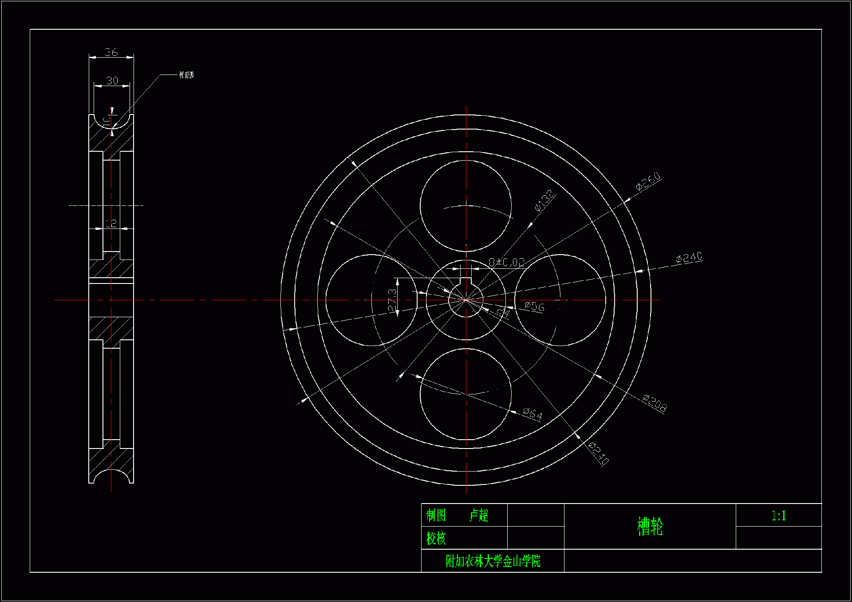This screenshot has width=852, height=602.
Task: Select the 1:1 scale text
Action: click(778, 515)
